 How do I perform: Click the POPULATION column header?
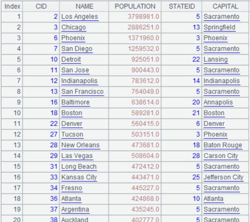point(135,7)
